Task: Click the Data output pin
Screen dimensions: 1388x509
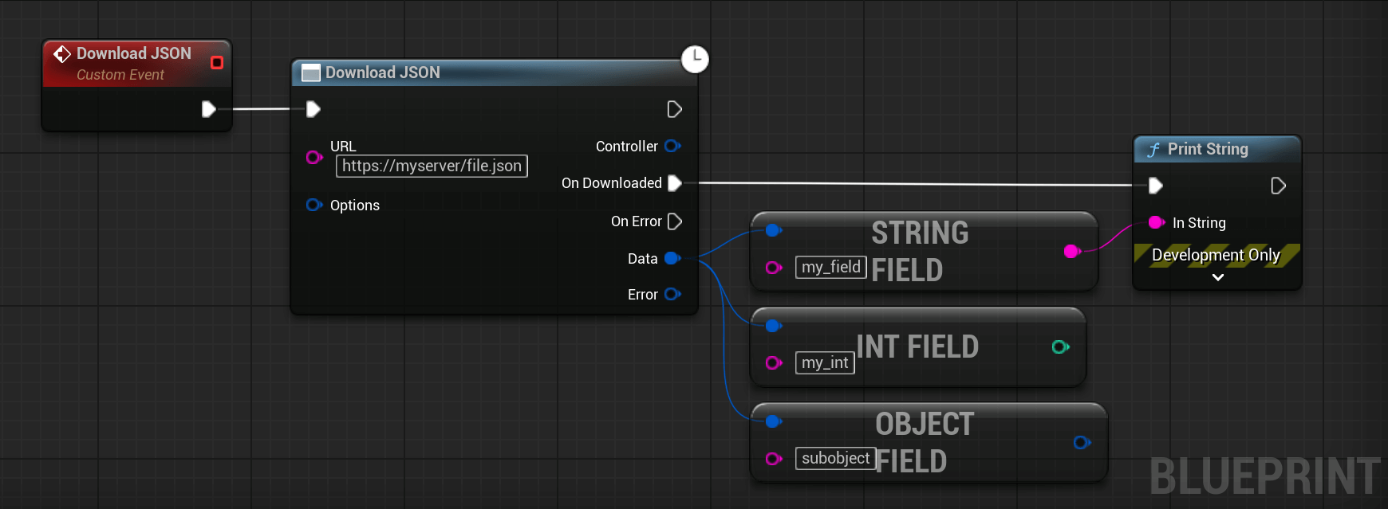Action: (672, 258)
